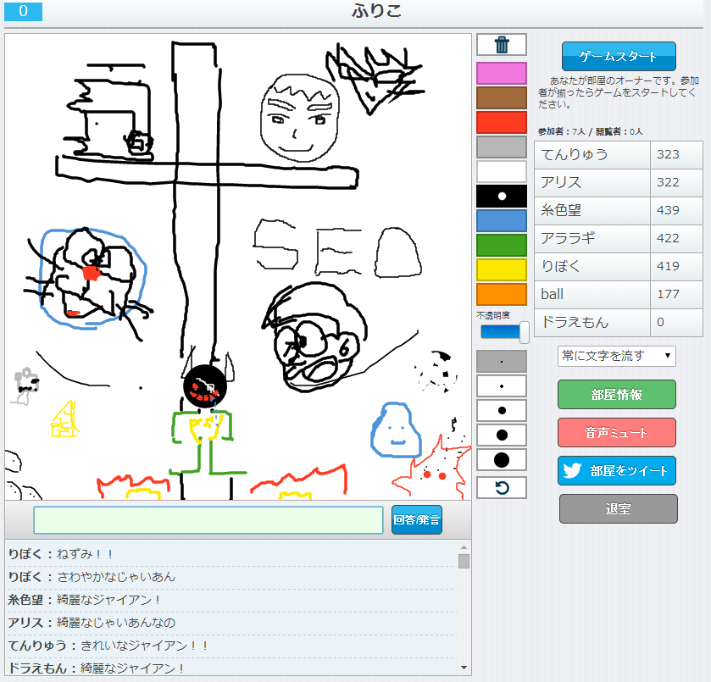This screenshot has height=682, width=711.
Task: Mute audio with 音声ミュート button
Action: [617, 433]
